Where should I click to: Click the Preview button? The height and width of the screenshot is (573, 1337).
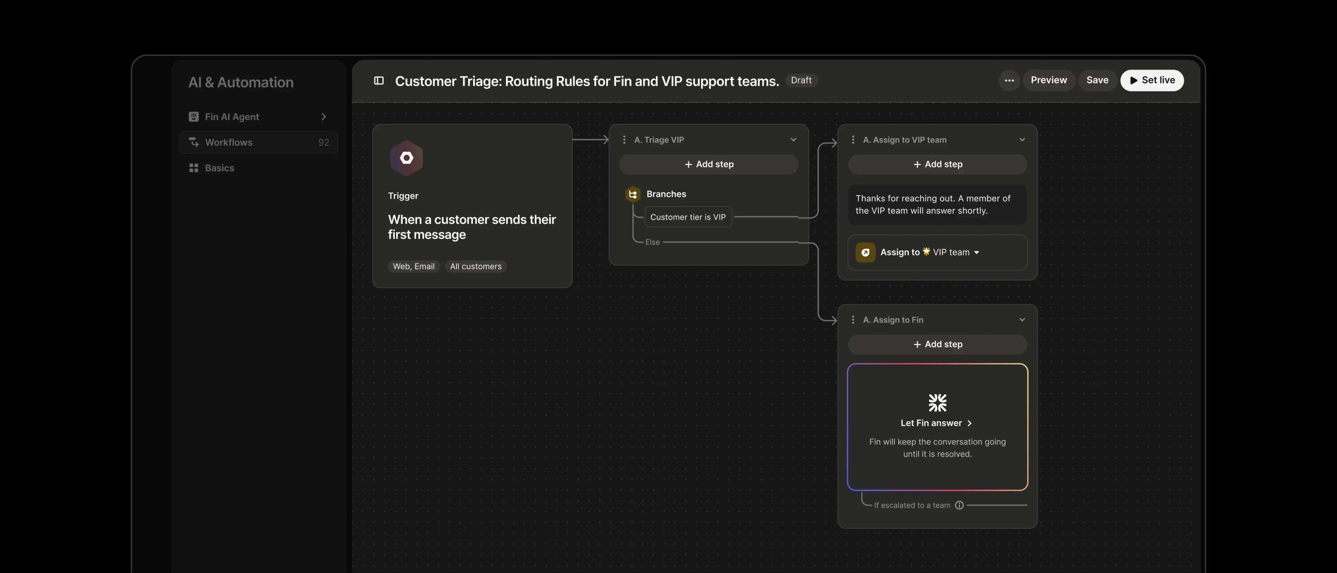point(1048,80)
